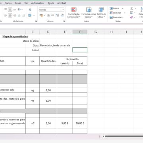Click the merge and center icon
This screenshot has height=143, width=143.
tap(30, 15)
